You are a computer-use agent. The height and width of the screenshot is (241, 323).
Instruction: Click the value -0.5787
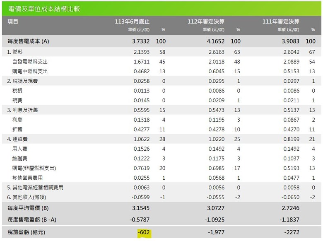pos(140,219)
